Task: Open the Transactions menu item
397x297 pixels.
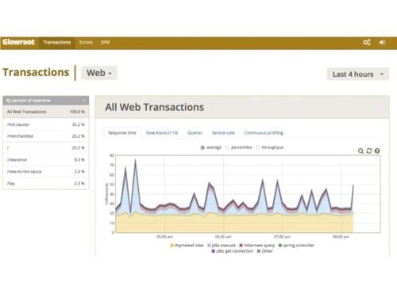Action: pos(57,42)
